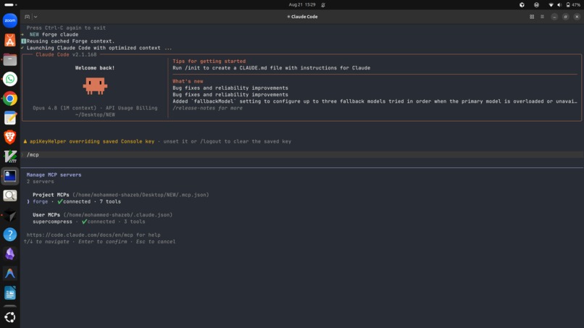584x328 pixels.
Task: Open WhatsApp from the dock
Action: (x=10, y=79)
